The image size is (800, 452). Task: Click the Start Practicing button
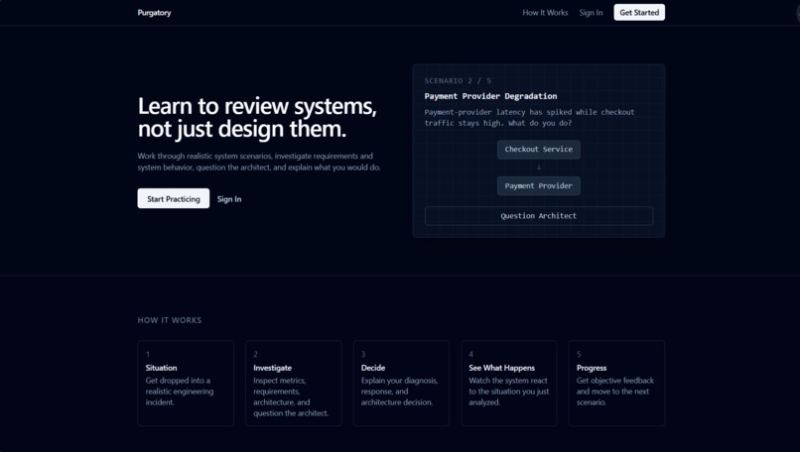click(x=174, y=198)
